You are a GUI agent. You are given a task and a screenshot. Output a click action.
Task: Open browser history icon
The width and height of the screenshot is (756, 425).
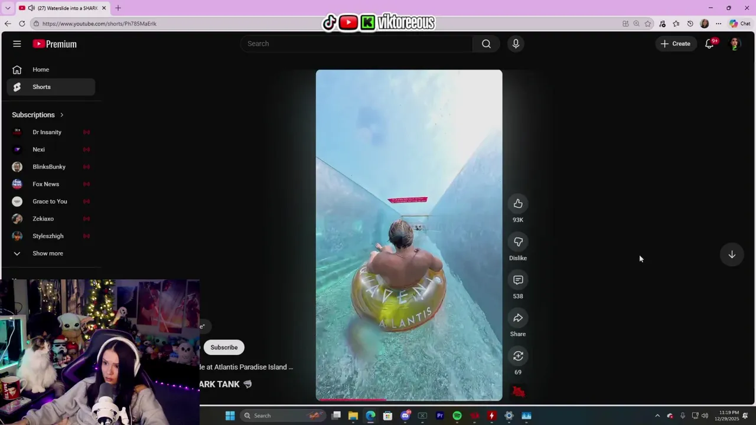tap(690, 24)
